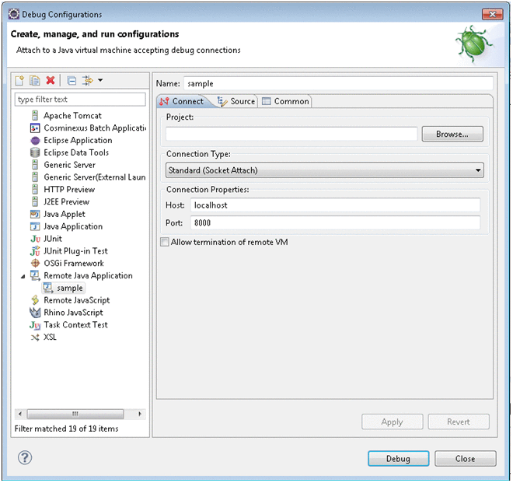Click the filter launch configurations icon

[x=88, y=81]
